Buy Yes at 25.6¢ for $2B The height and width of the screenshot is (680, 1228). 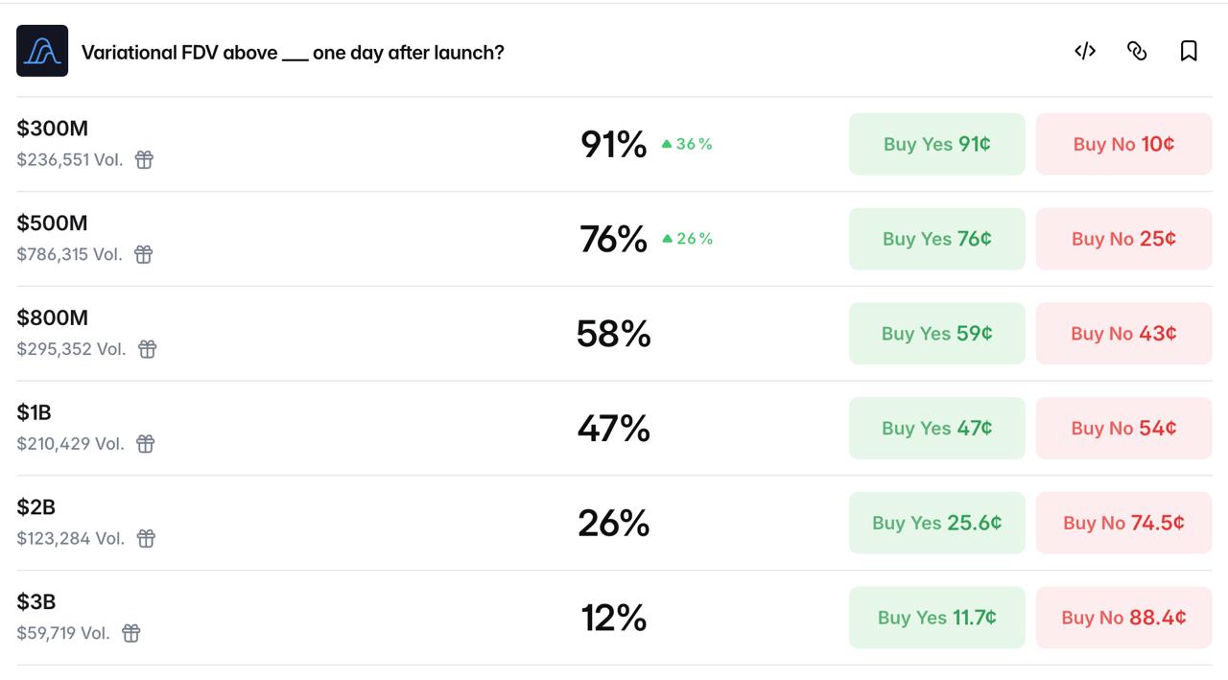pos(937,523)
